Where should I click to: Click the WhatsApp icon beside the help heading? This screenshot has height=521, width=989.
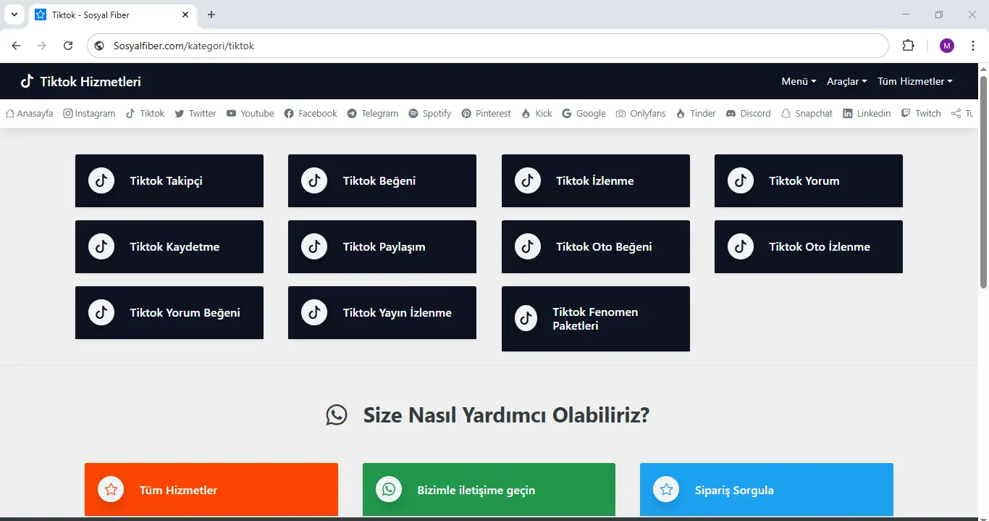[337, 415]
